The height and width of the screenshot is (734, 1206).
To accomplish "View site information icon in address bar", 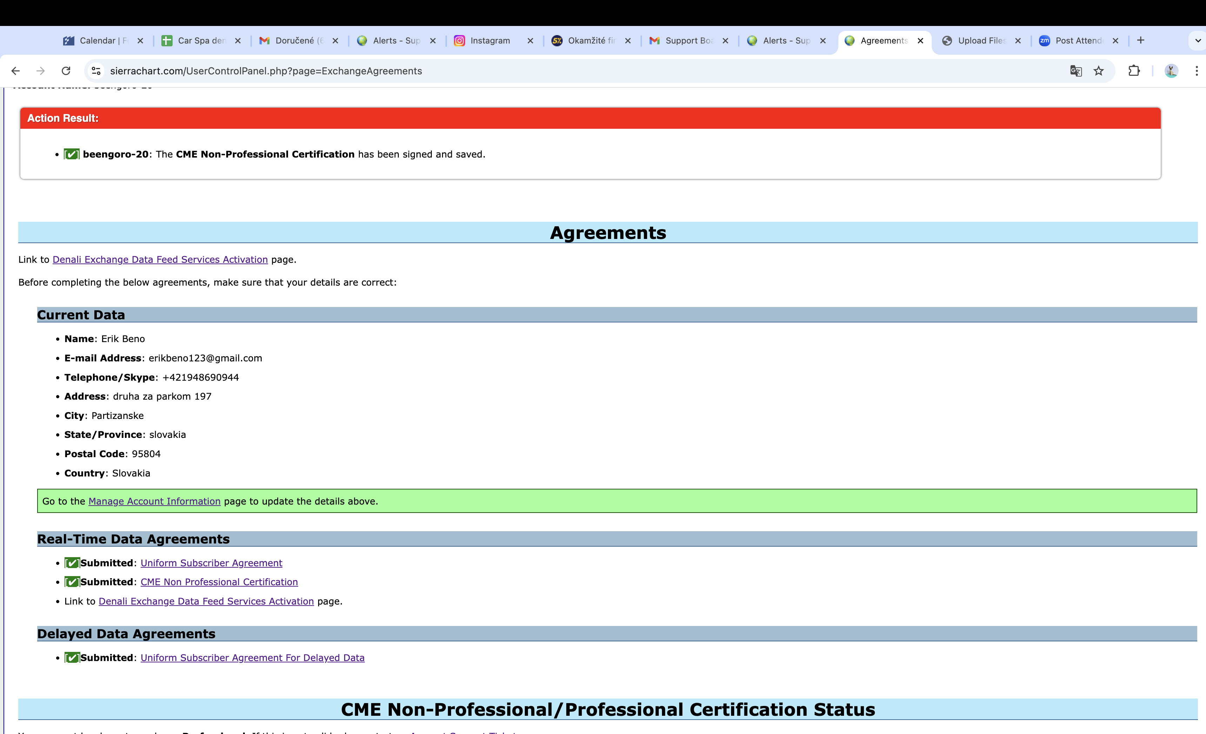I will 96,71.
